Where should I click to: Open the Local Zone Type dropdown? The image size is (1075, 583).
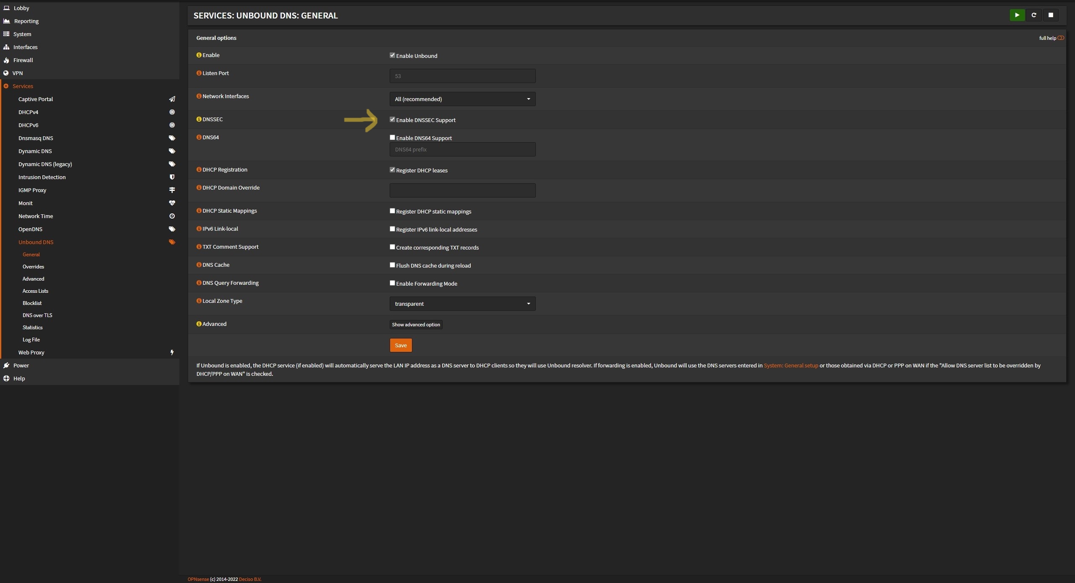[x=462, y=304]
